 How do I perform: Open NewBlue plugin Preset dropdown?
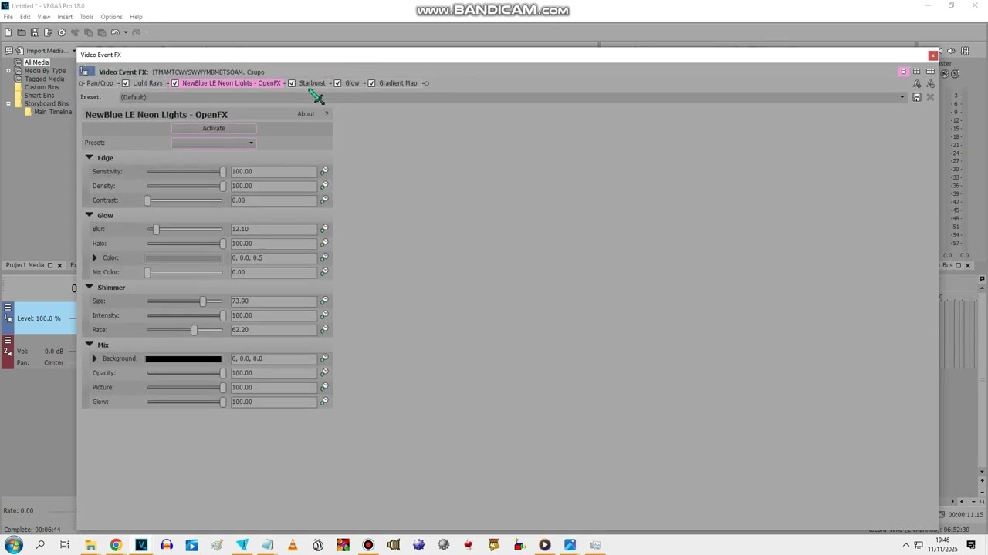coord(214,143)
